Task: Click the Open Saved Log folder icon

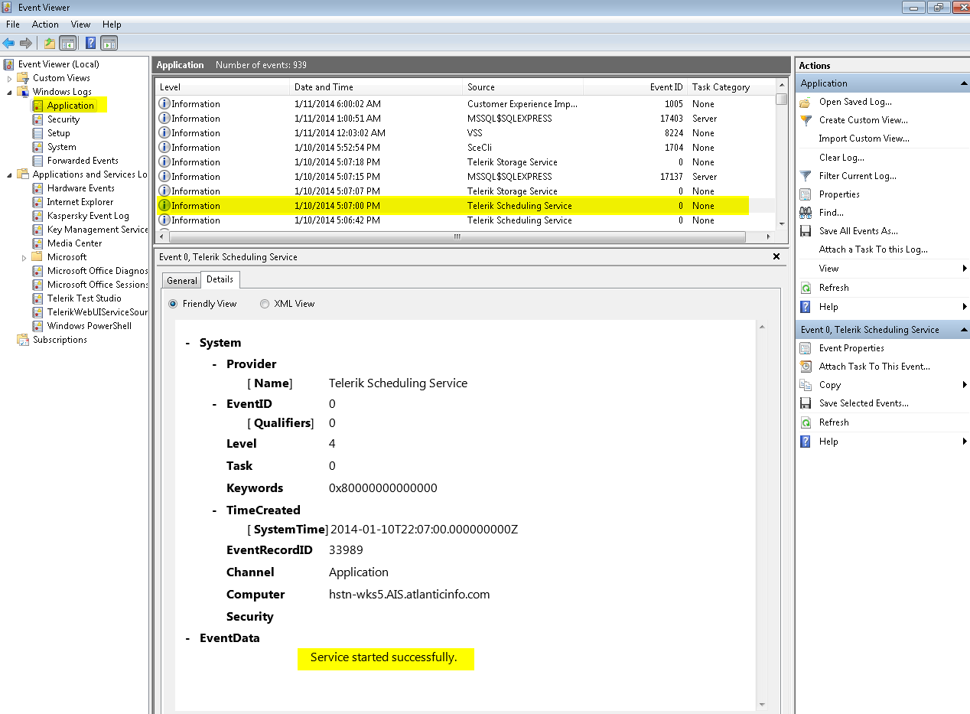Action: pos(806,103)
